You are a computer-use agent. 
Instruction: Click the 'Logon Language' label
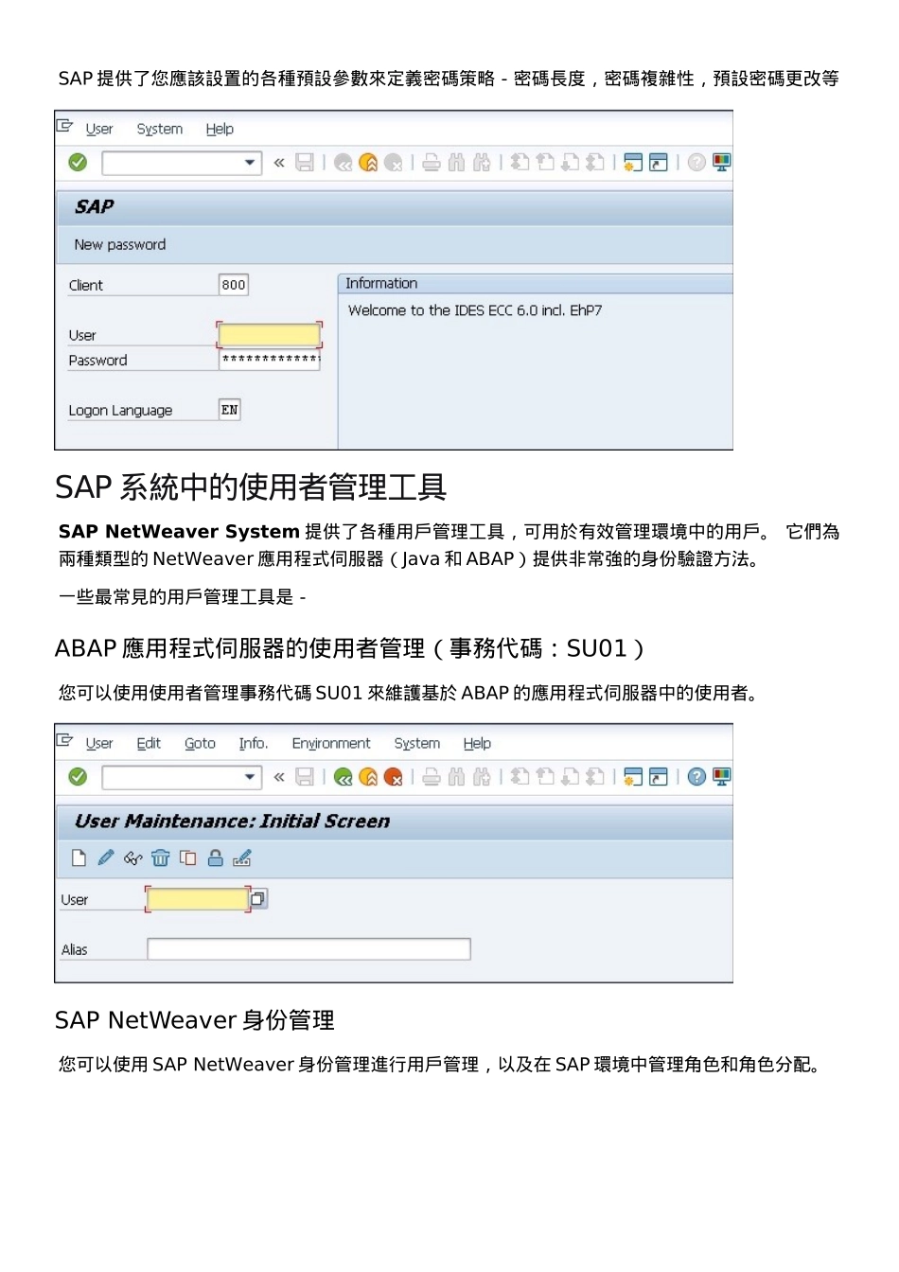click(x=120, y=410)
